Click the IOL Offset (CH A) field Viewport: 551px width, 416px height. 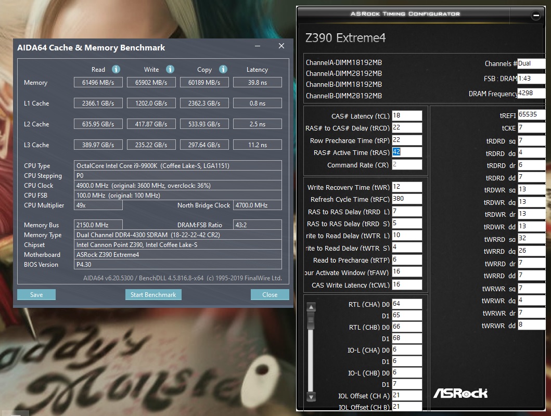[x=407, y=396]
